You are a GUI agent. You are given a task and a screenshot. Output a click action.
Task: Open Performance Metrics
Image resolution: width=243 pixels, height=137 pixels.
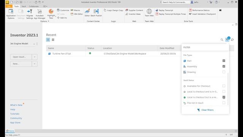pos(199,10)
